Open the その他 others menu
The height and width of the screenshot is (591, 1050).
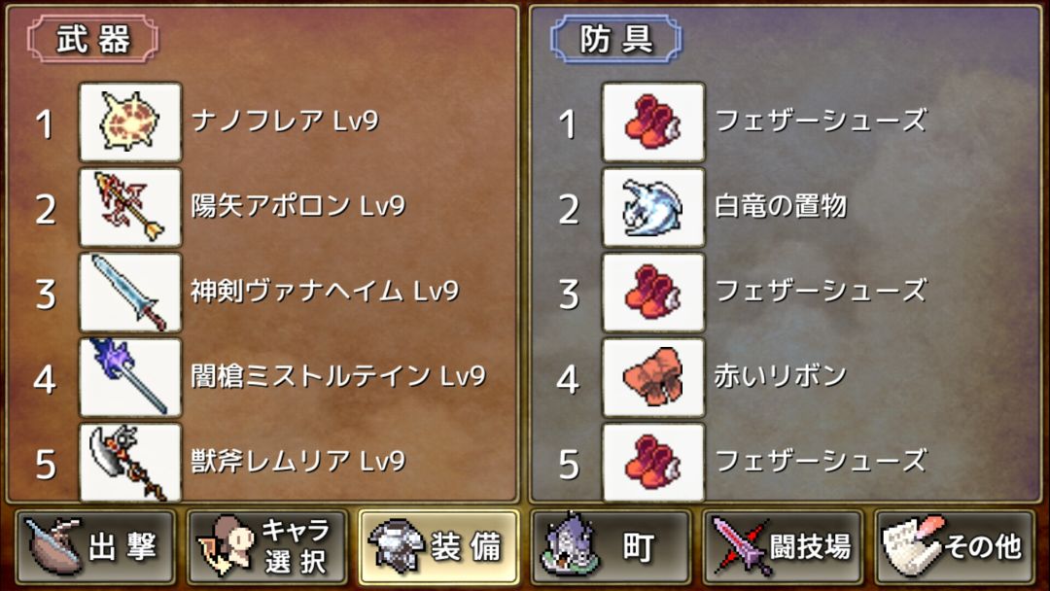(955, 547)
